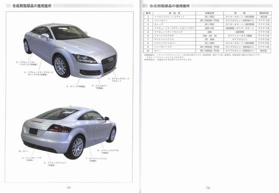Click rear car callout label number 7
Viewport: 279px width, 193px height.
(96, 160)
